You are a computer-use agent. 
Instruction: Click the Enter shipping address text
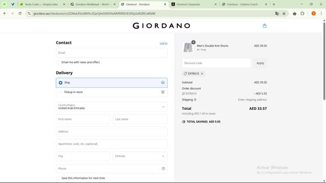(253, 100)
